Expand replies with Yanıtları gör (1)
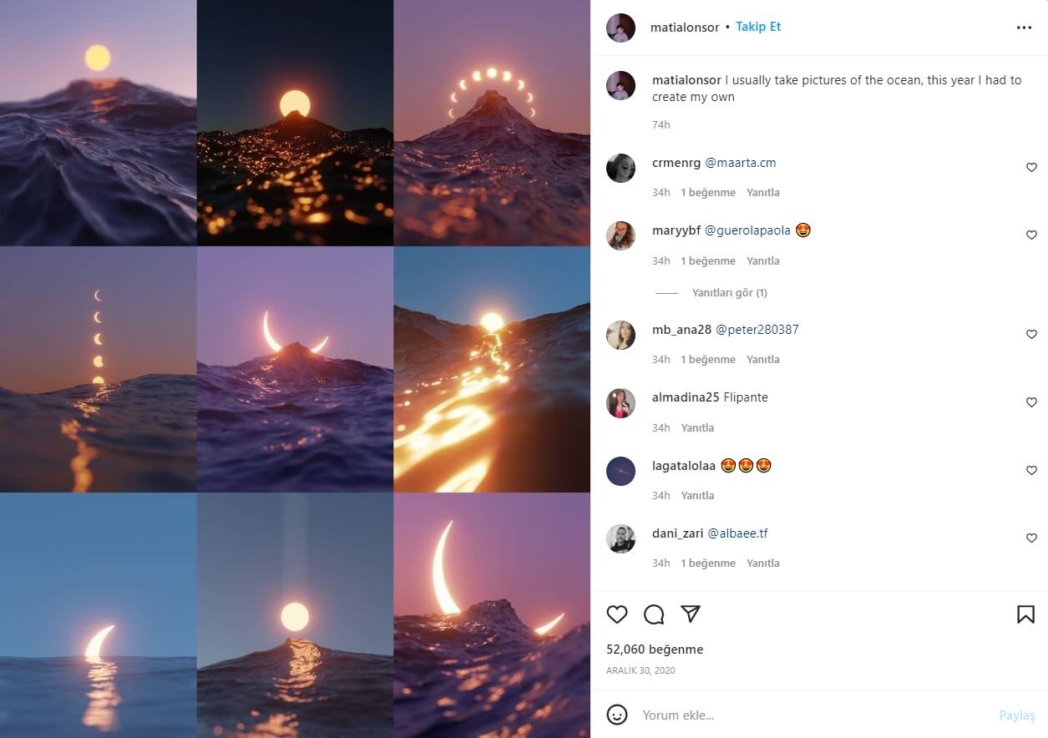This screenshot has height=738, width=1048. [729, 293]
